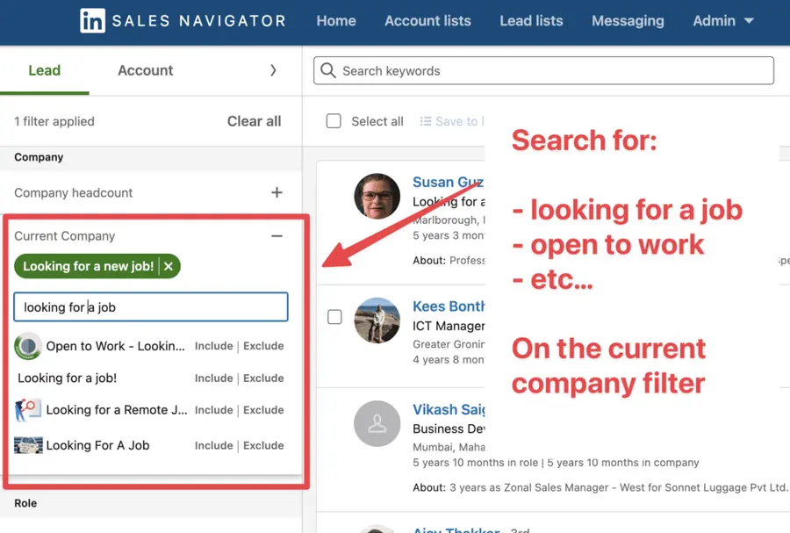Viewport: 790px width, 533px height.
Task: Collapse the Current Company filter section
Action: point(276,236)
